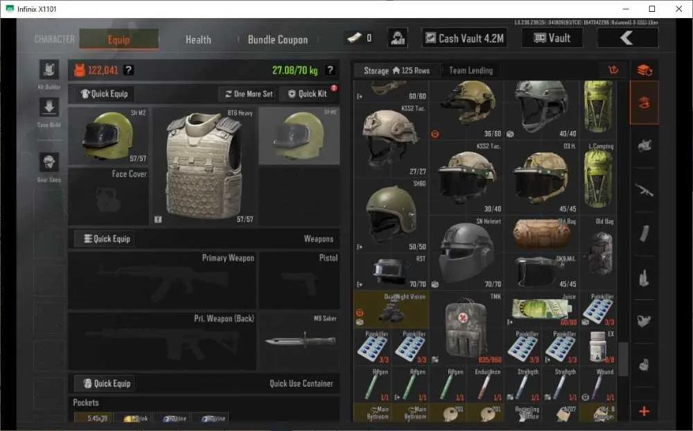Select the BT6 Heavy body armor
The image size is (693, 431).
[x=204, y=166]
